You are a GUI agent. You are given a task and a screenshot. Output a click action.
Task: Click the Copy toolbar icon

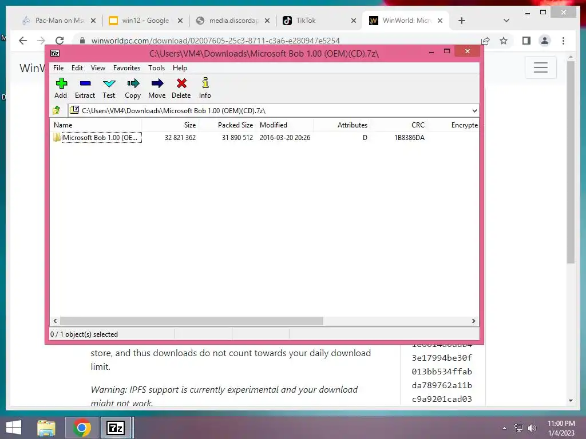pyautogui.click(x=133, y=87)
